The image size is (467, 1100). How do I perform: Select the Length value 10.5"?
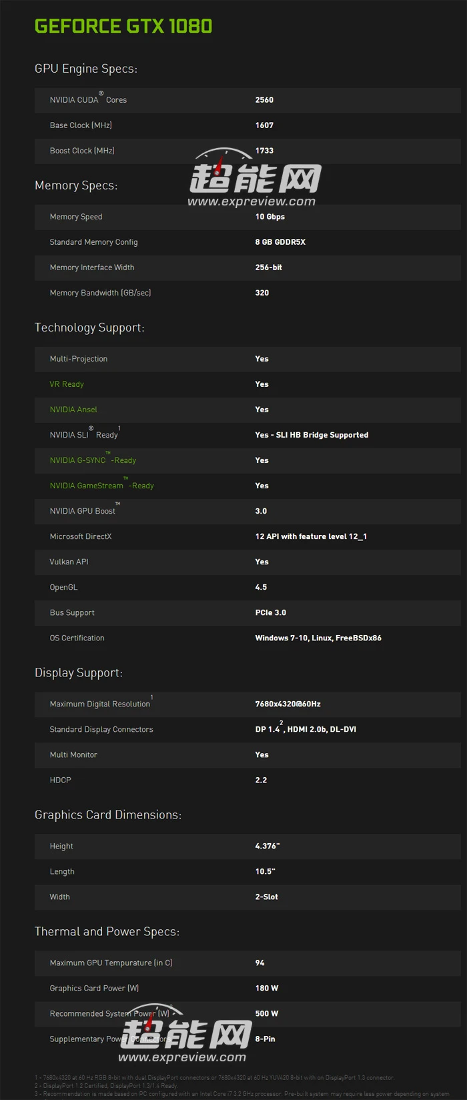(265, 871)
